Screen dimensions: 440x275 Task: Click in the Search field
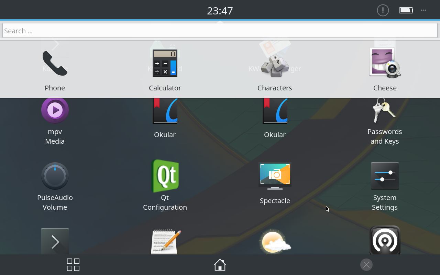(x=220, y=31)
